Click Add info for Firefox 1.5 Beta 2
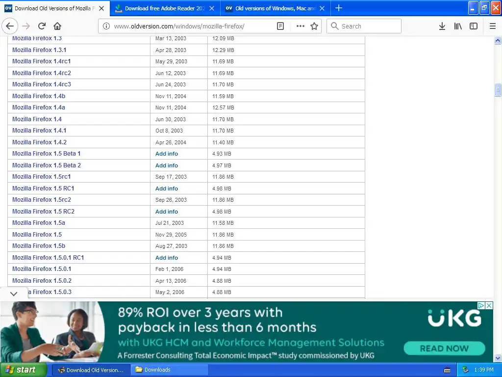Viewport: 502px width, 377px height. (x=167, y=165)
